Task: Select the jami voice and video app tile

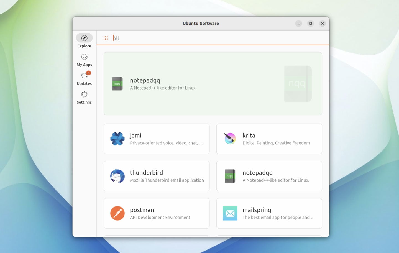Action: [156, 139]
